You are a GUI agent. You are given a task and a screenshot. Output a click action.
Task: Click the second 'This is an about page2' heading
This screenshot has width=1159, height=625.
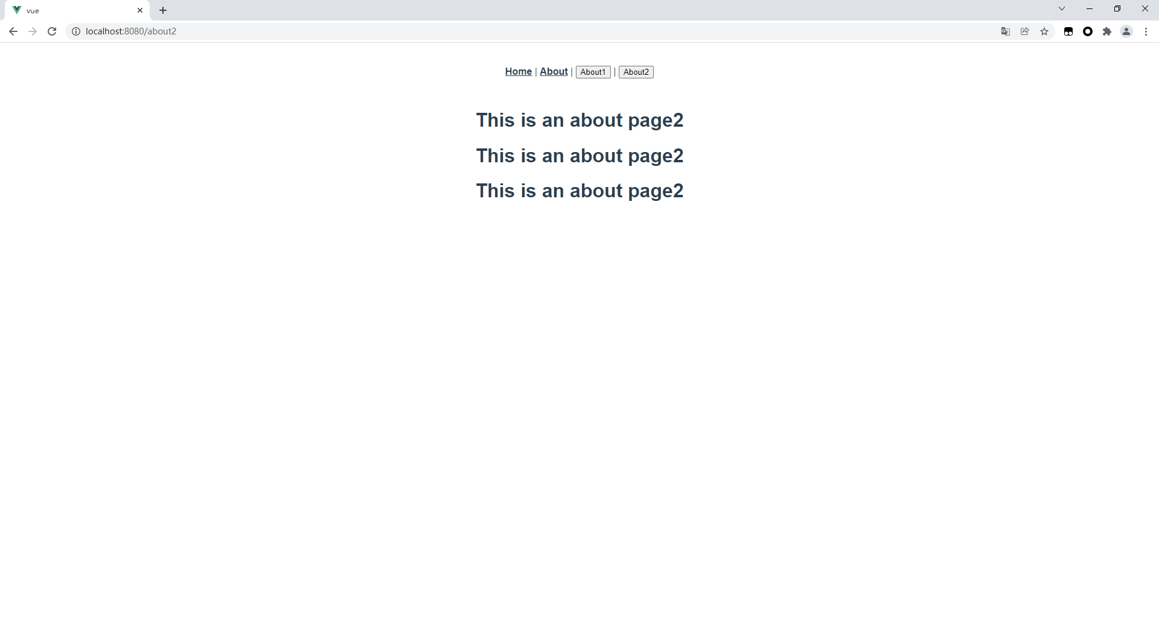[x=579, y=156]
